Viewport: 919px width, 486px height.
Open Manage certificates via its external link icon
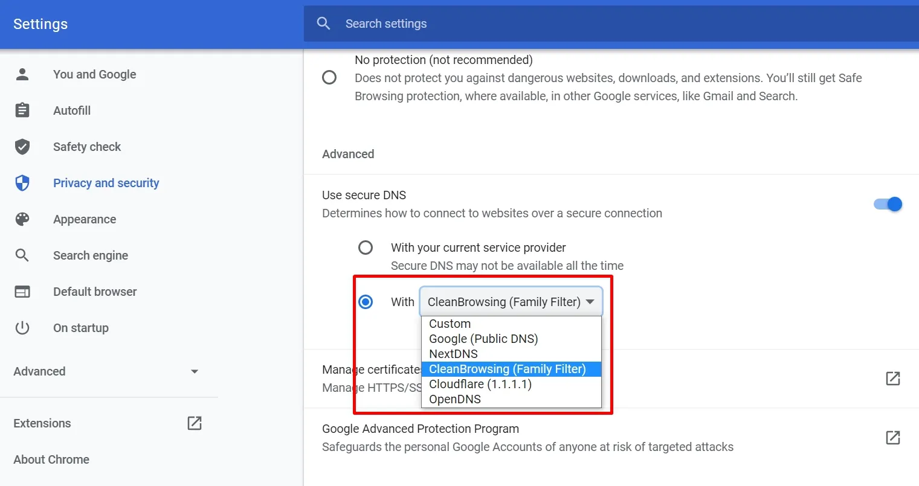pyautogui.click(x=893, y=379)
